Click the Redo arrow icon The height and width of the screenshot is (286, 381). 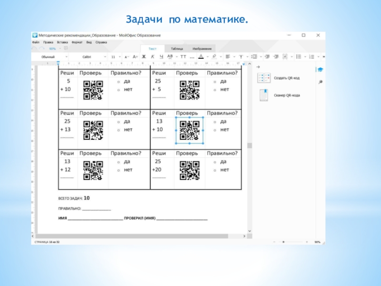pyautogui.click(x=42, y=49)
